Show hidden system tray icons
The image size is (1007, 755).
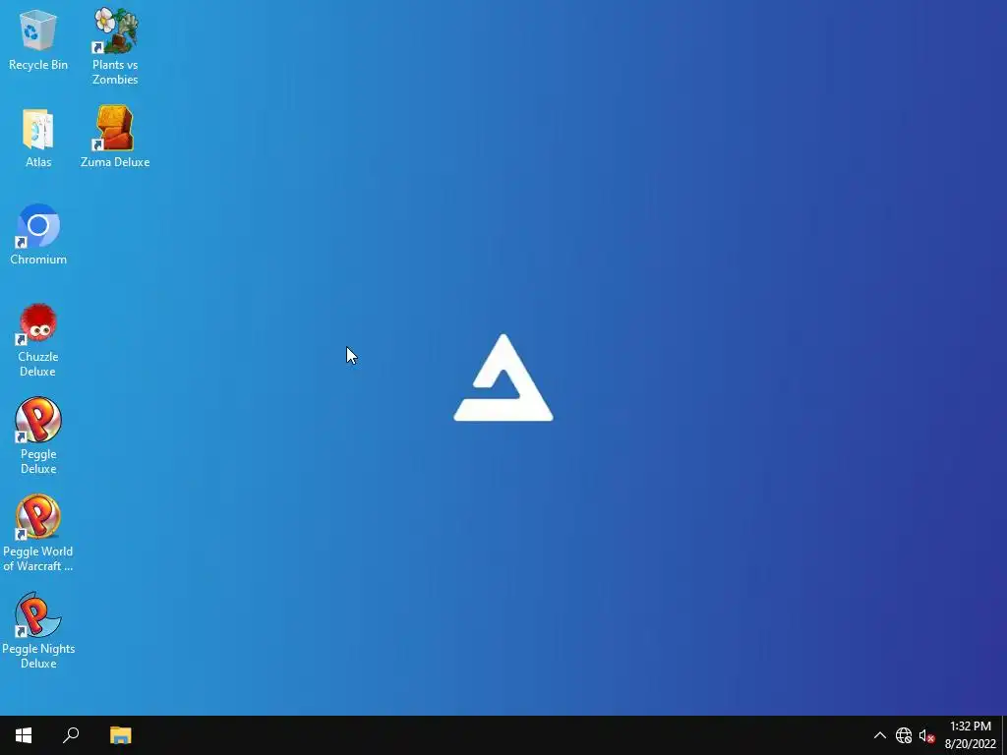click(880, 735)
